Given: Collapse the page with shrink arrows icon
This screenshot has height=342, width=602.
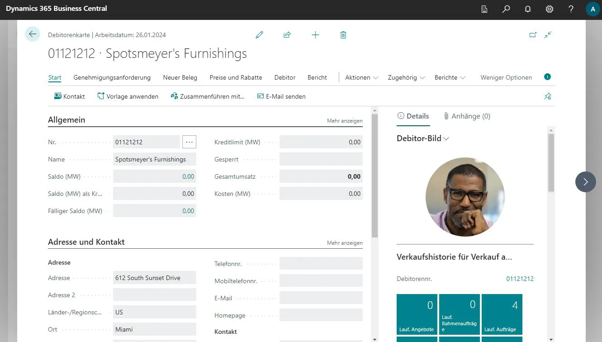Looking at the screenshot, I should [548, 34].
